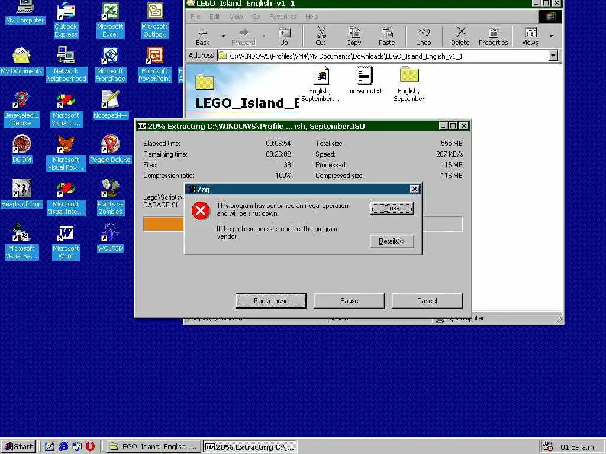Switch to LEGO_Island_English taskbar button
Screen dimensions: 606x454
pos(153,447)
